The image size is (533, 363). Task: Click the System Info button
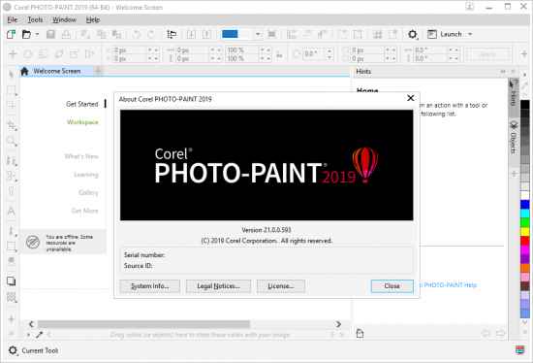[150, 286]
